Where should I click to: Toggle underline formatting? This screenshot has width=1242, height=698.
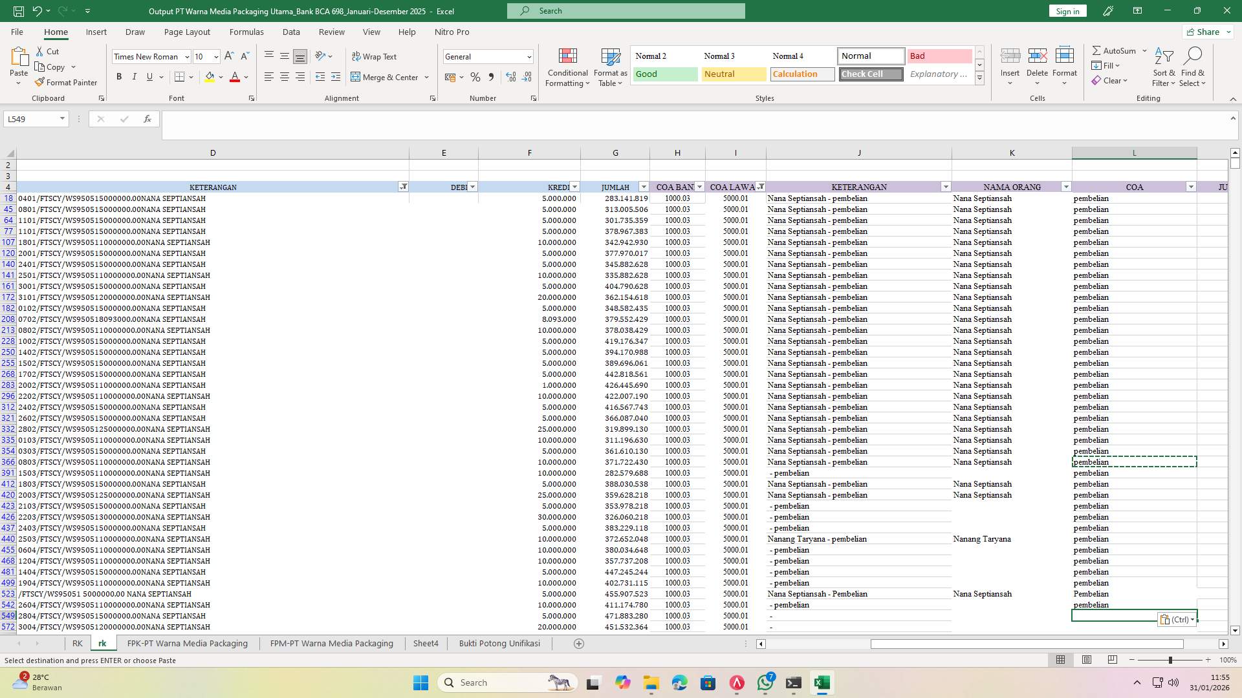(149, 76)
